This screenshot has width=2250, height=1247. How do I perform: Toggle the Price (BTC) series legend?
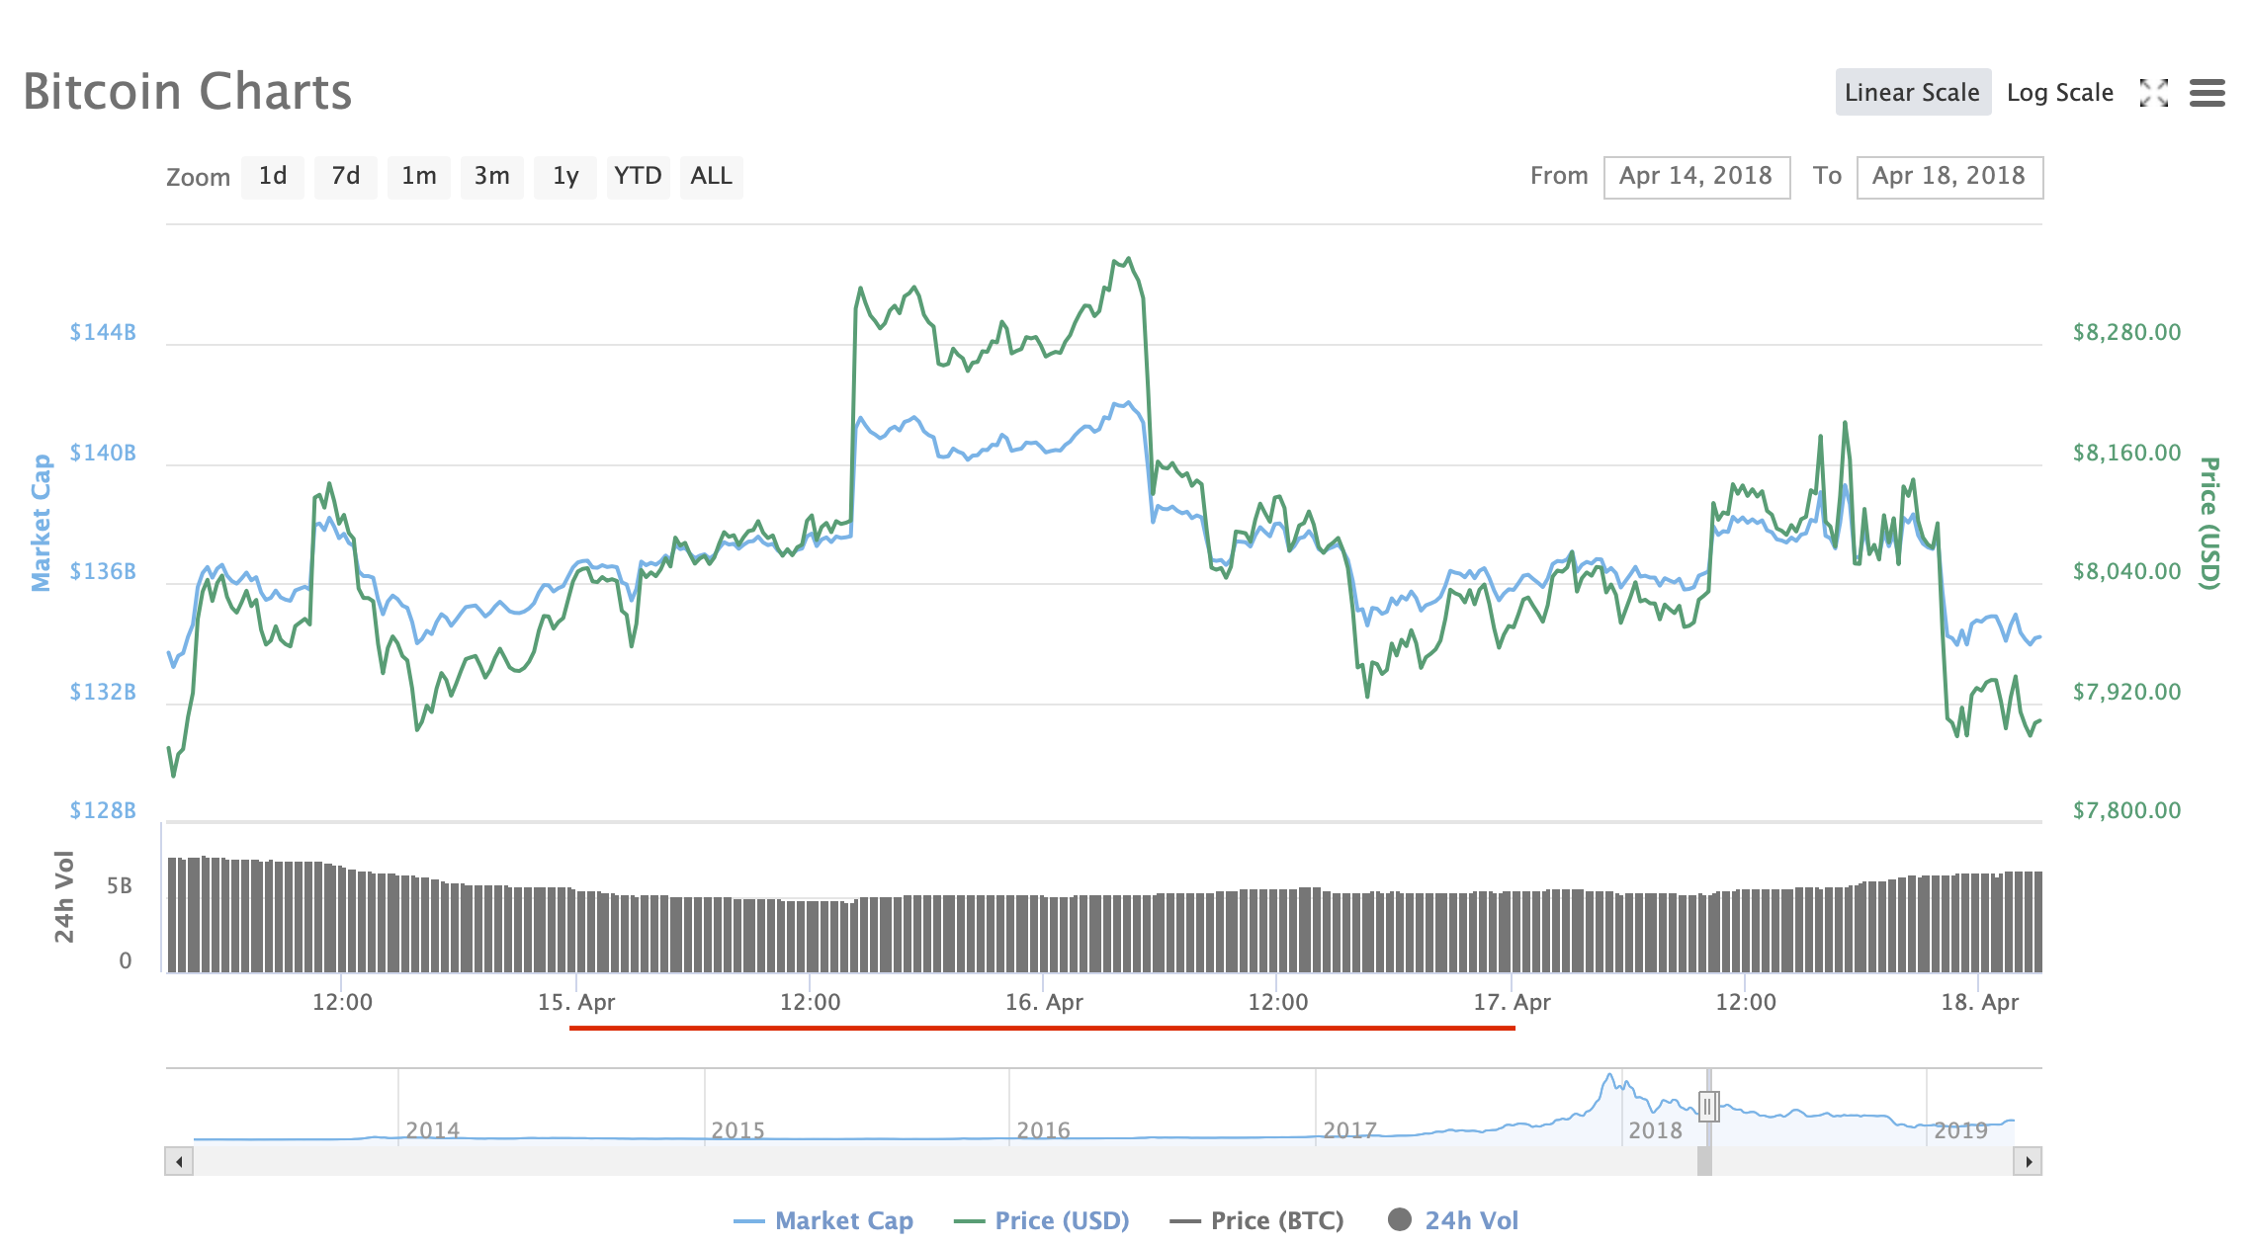coord(1276,1220)
